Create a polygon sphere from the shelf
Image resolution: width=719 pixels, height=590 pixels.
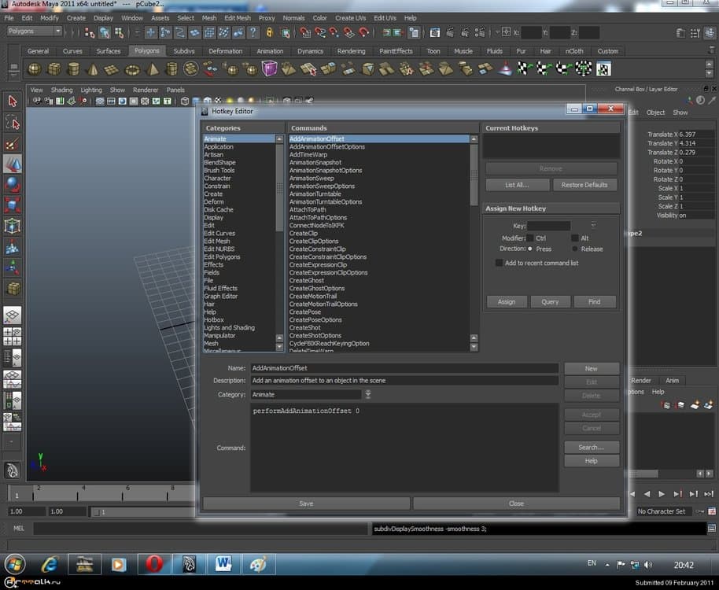35,69
